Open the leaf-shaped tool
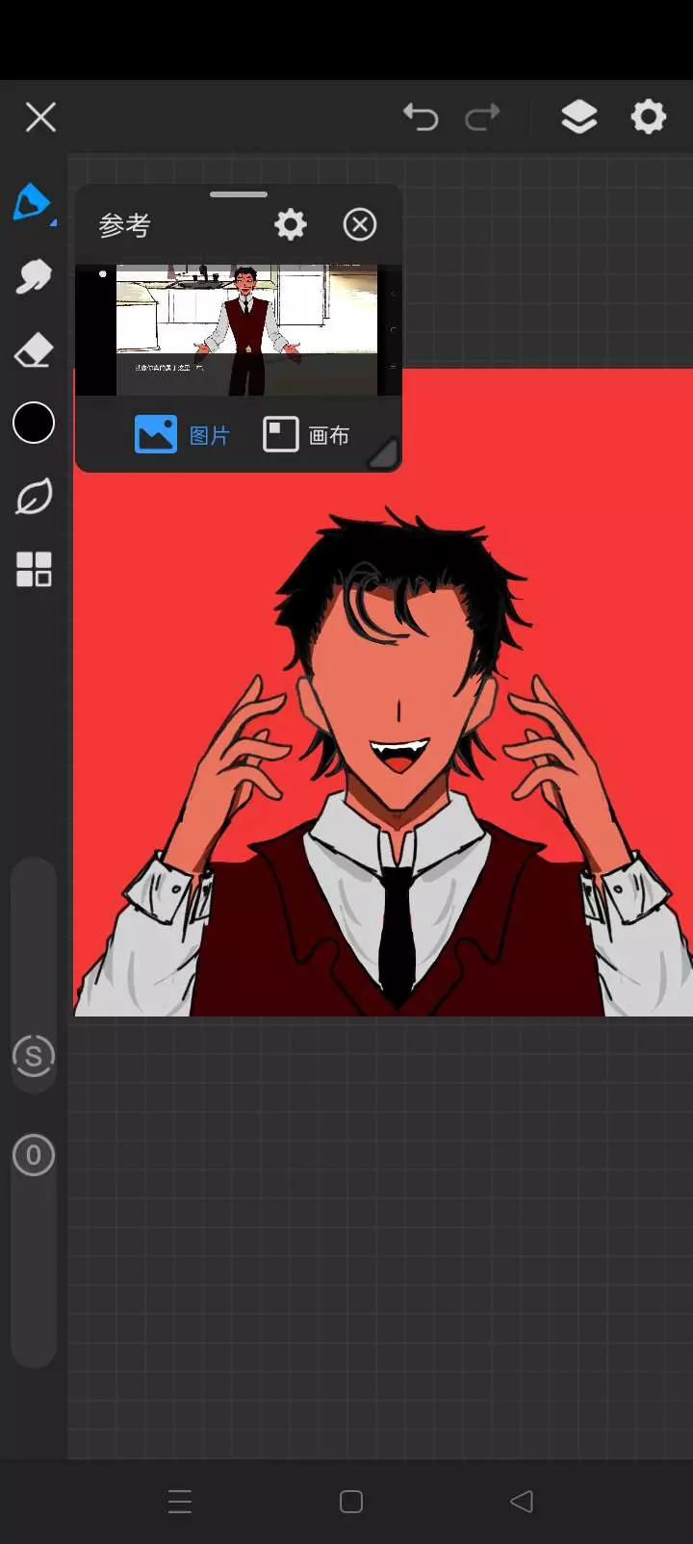 click(34, 497)
